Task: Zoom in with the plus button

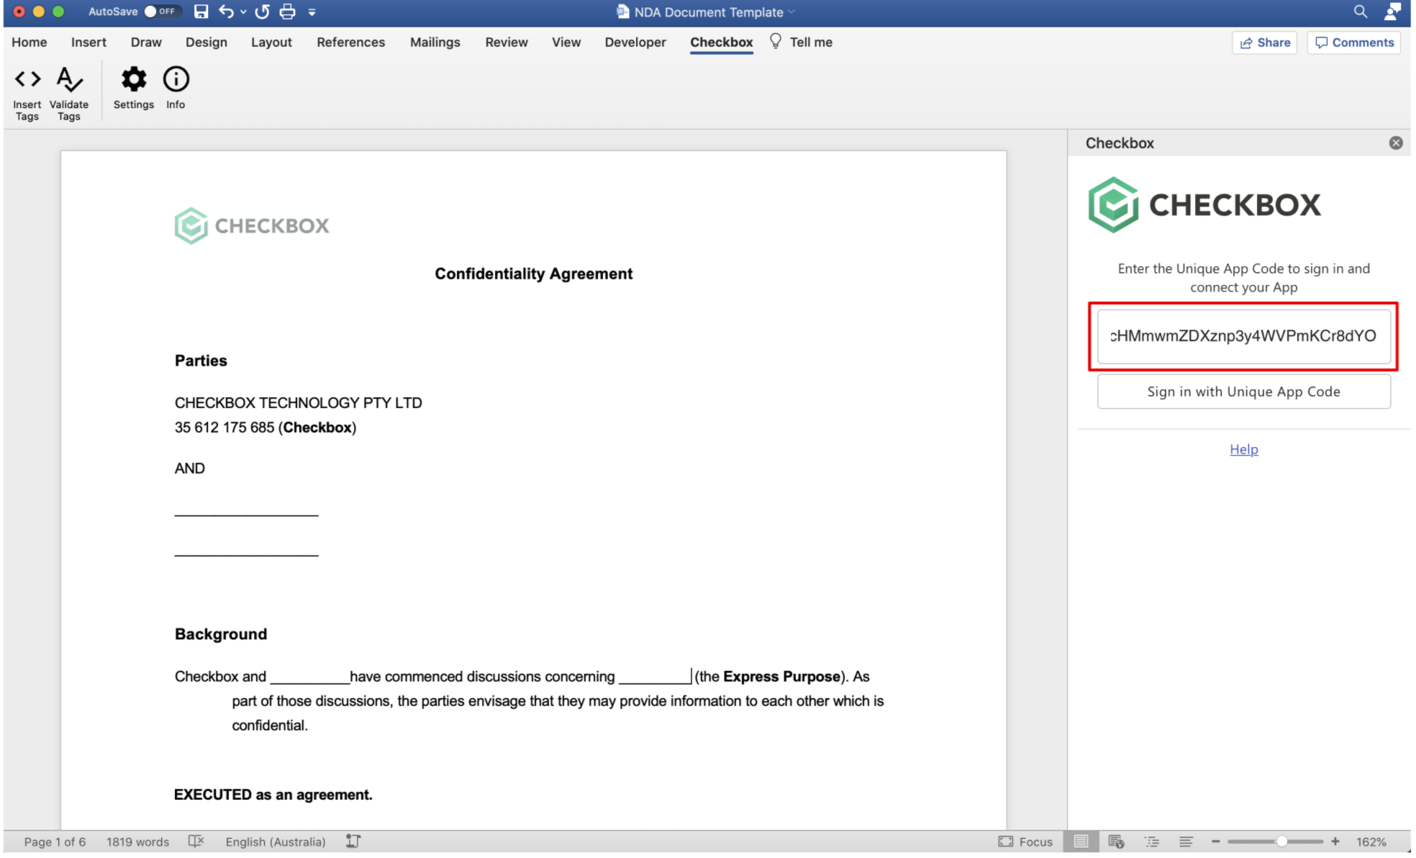Action: click(1335, 842)
